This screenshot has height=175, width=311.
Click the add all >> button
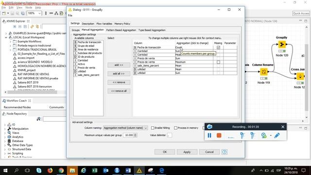pos(119,73)
